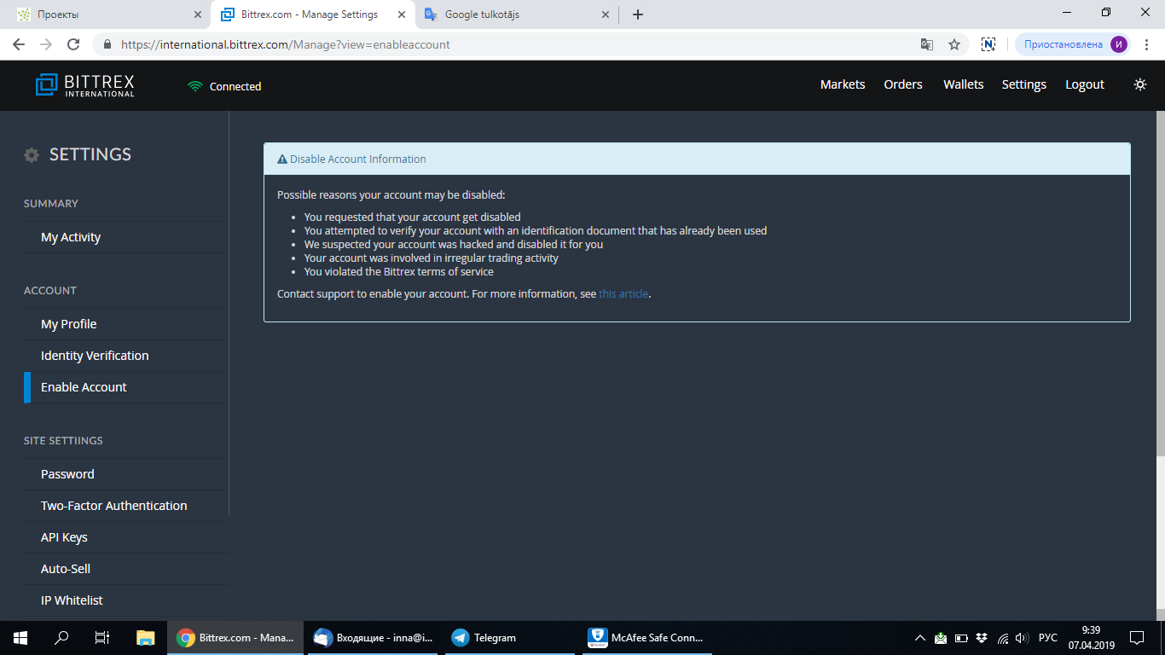Select the Bittrex.com Manage Settings tab
This screenshot has width=1165, height=655.
311,14
